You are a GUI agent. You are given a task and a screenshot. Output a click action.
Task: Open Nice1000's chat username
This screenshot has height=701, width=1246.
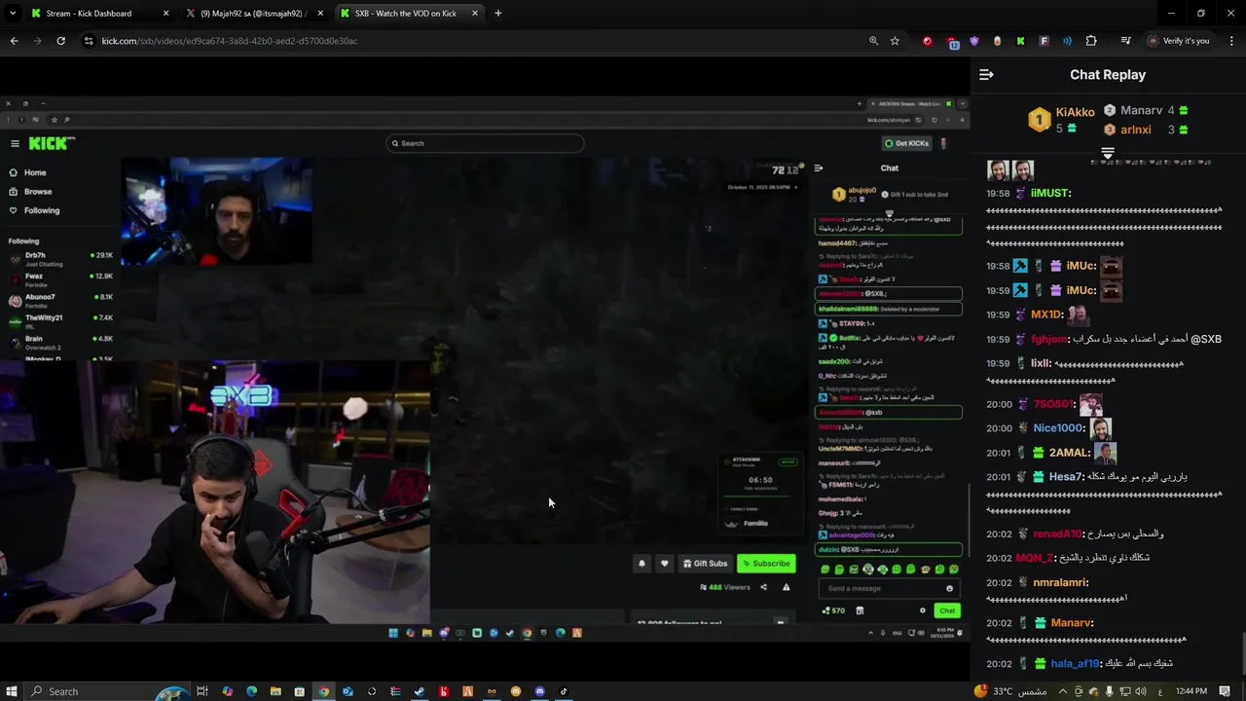(1059, 428)
